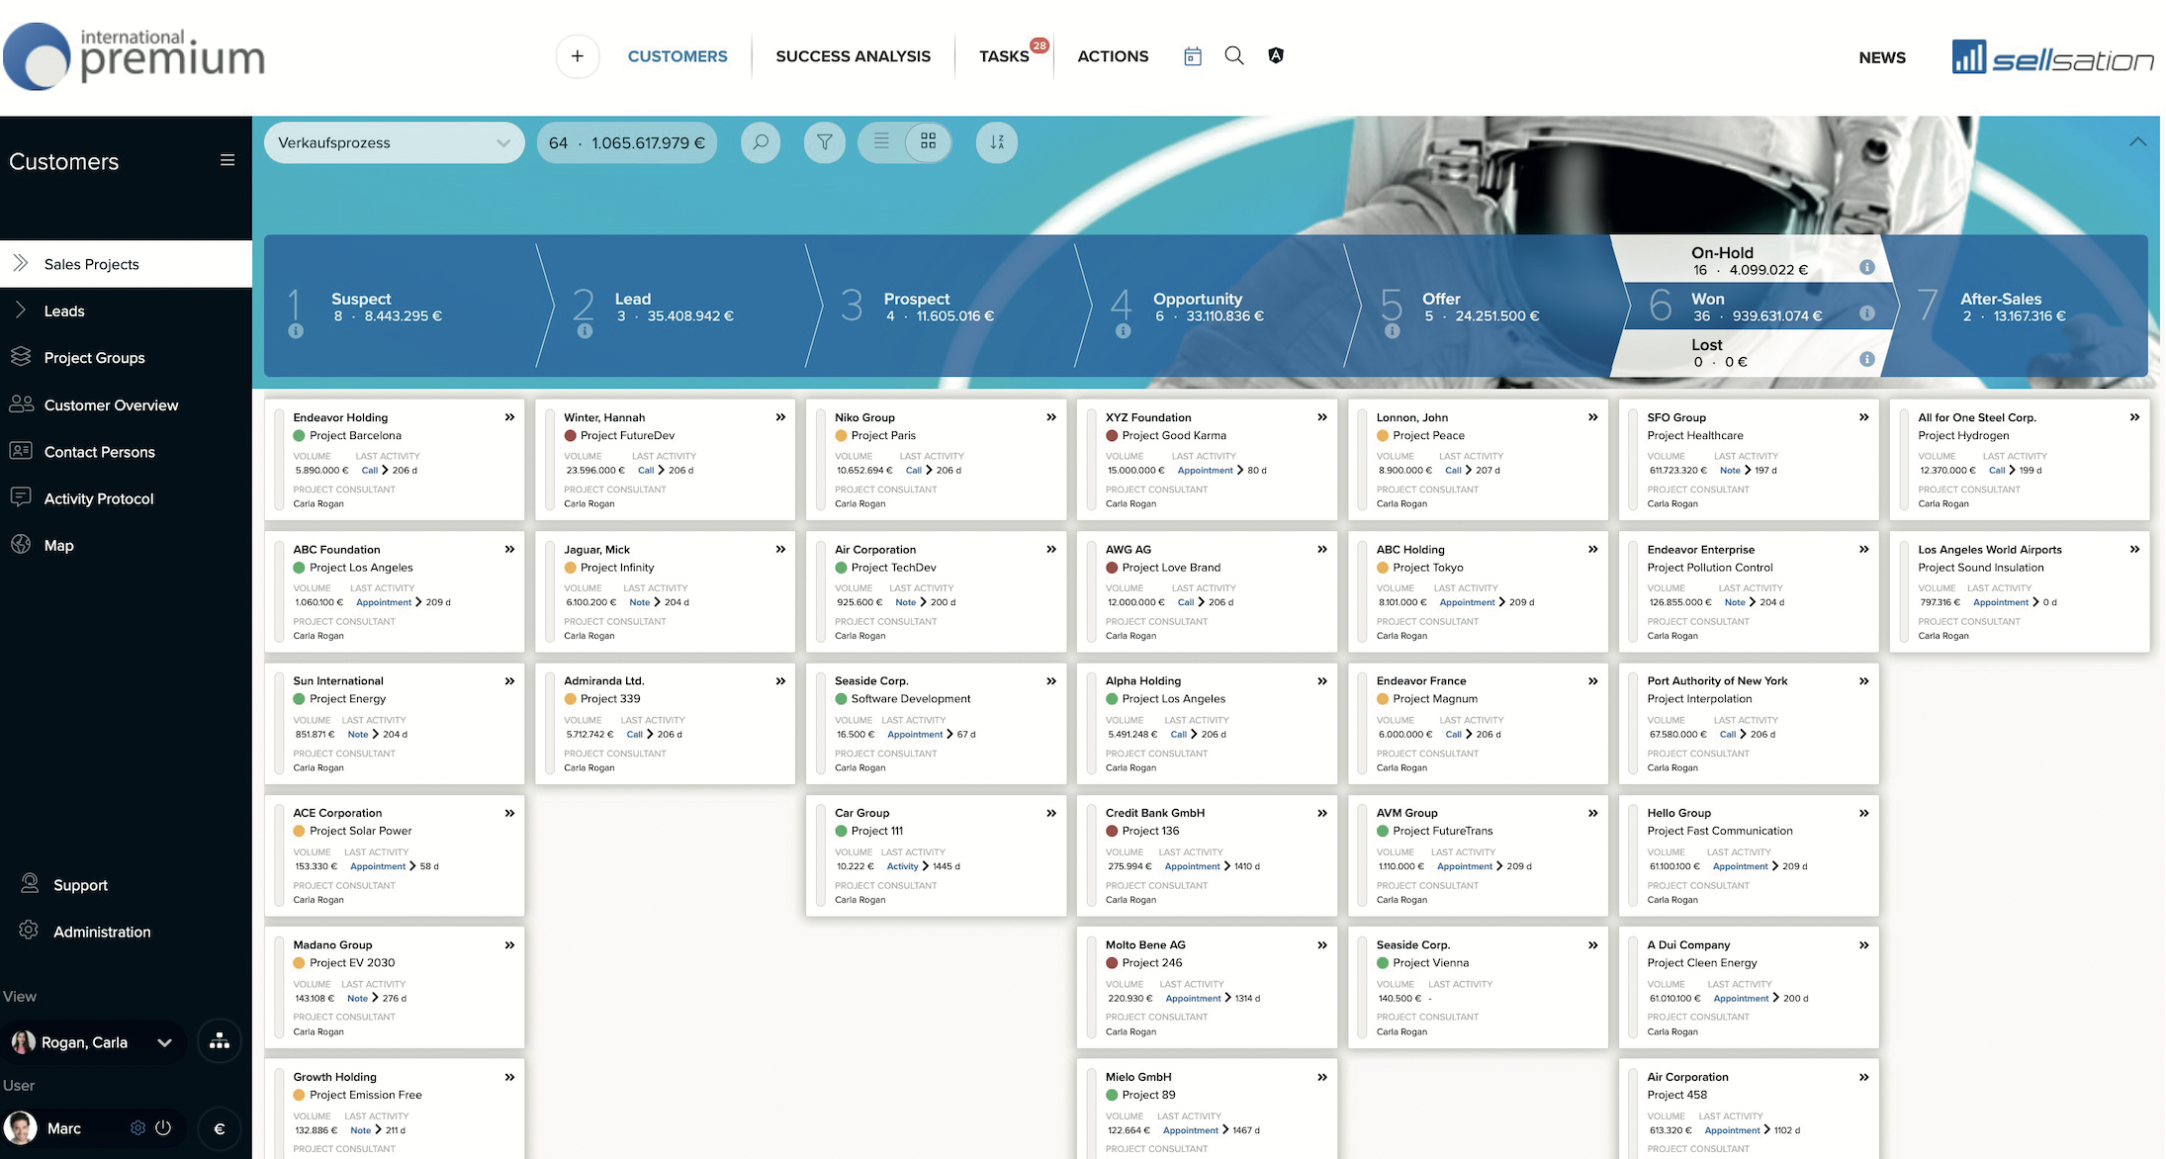Open Activity Protocol in sidebar
This screenshot has height=1159, width=2166.
(126, 498)
